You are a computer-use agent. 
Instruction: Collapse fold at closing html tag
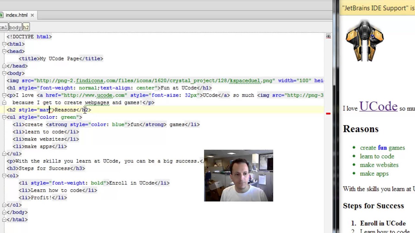[x=4, y=220]
